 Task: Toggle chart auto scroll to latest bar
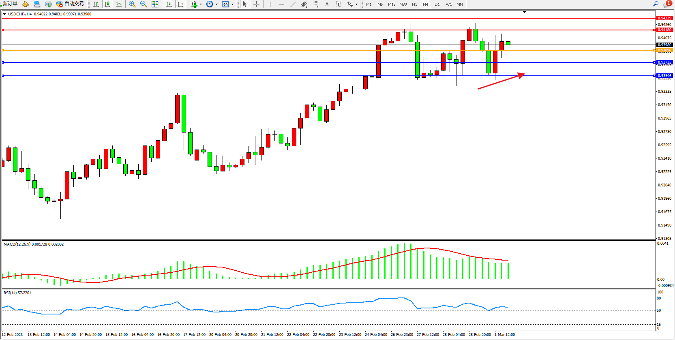pyautogui.click(x=169, y=4)
